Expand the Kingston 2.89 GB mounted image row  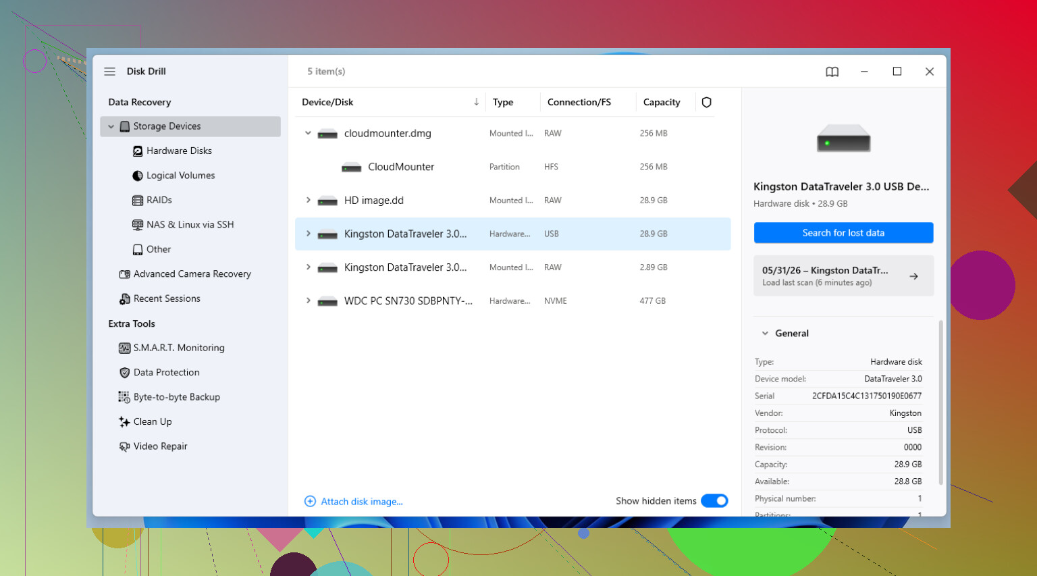(x=308, y=267)
